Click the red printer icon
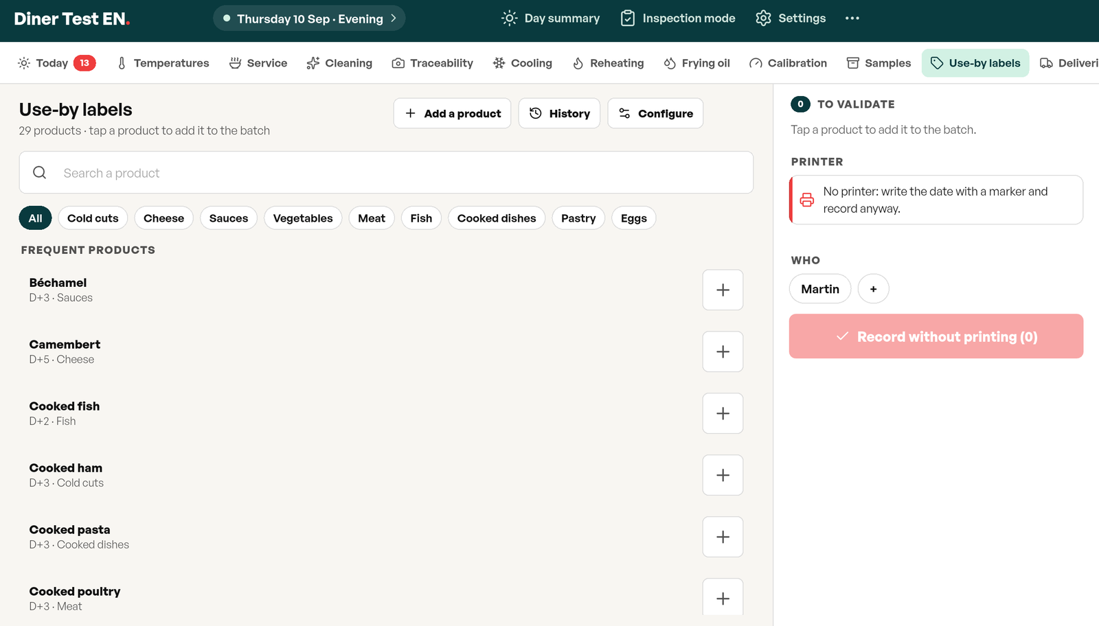The height and width of the screenshot is (626, 1099). pos(807,200)
